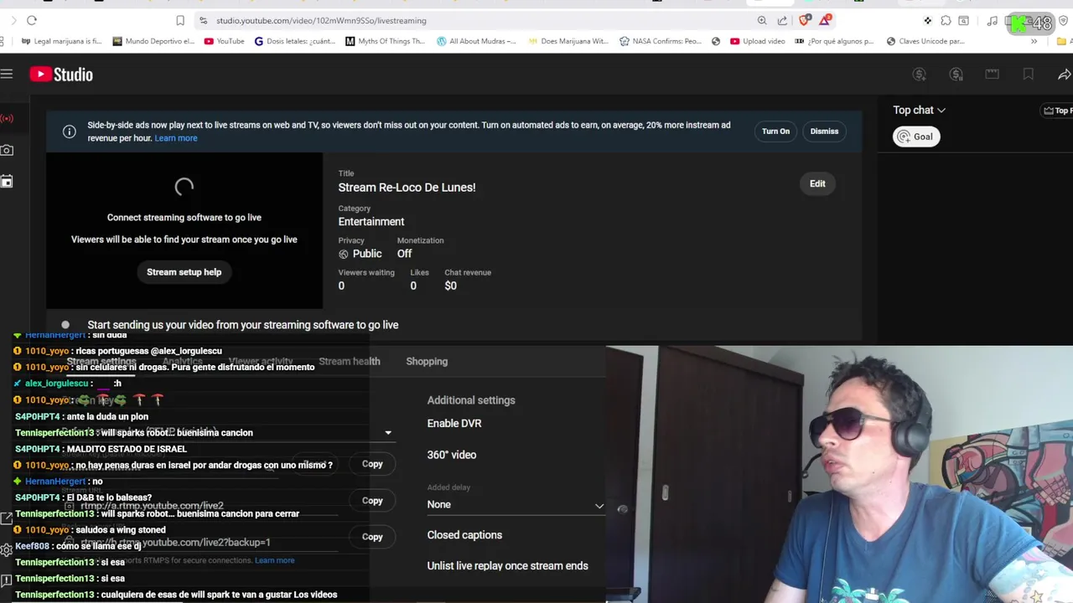This screenshot has width=1073, height=603.
Task: Click the Learn more link in ads banner
Action: tap(176, 138)
